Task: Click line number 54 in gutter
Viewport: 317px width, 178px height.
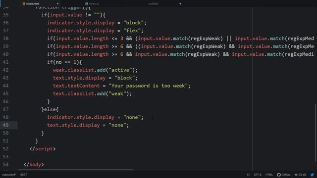Action: coord(5,165)
